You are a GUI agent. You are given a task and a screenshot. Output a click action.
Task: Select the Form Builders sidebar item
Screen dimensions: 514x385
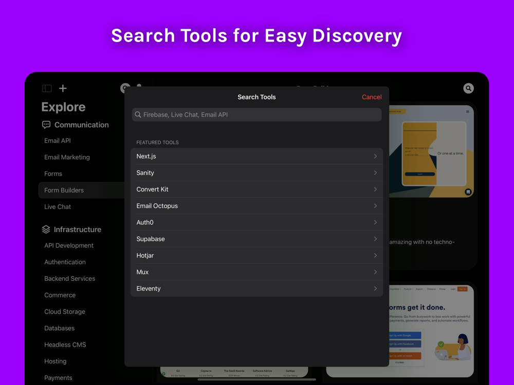click(81, 190)
